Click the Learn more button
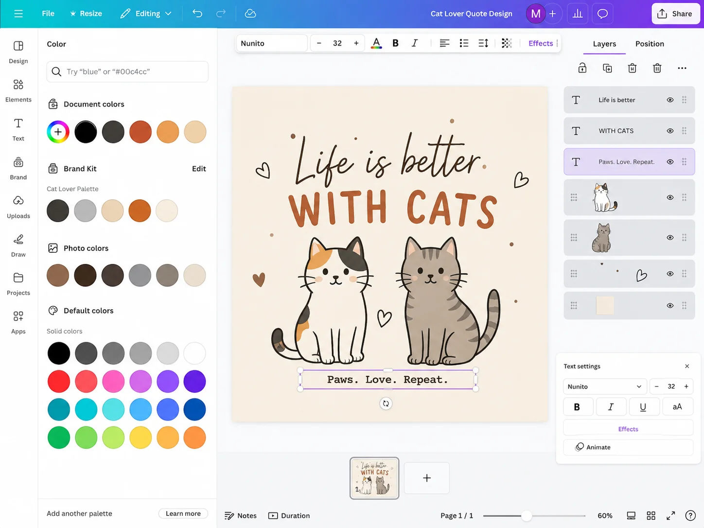The image size is (704, 528). [183, 513]
